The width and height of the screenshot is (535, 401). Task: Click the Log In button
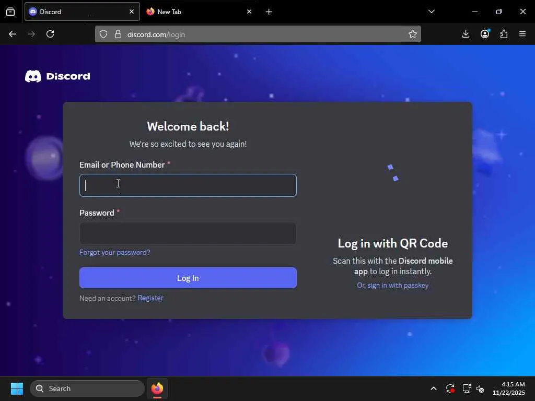tap(188, 278)
